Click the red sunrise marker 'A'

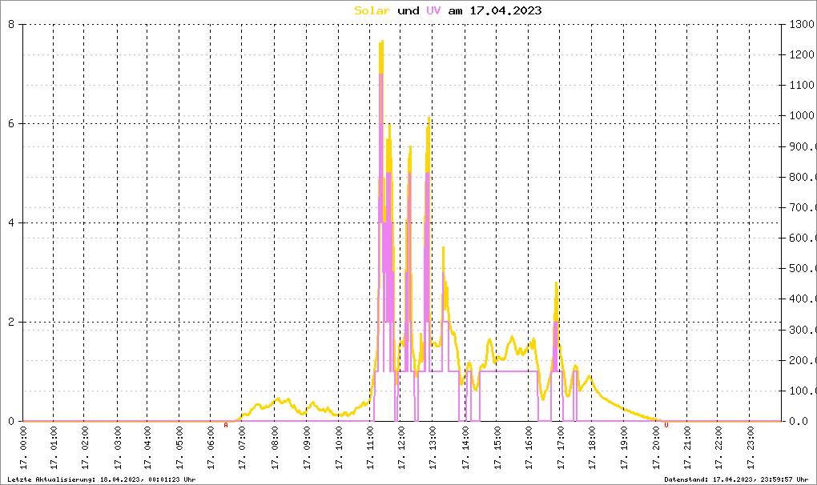226,425
